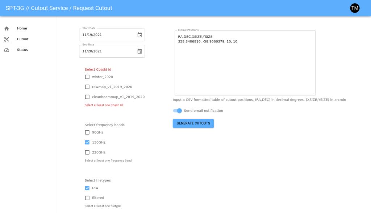Uncheck the 150GHz frequency band
The height and width of the screenshot is (213, 371).
[87, 142]
